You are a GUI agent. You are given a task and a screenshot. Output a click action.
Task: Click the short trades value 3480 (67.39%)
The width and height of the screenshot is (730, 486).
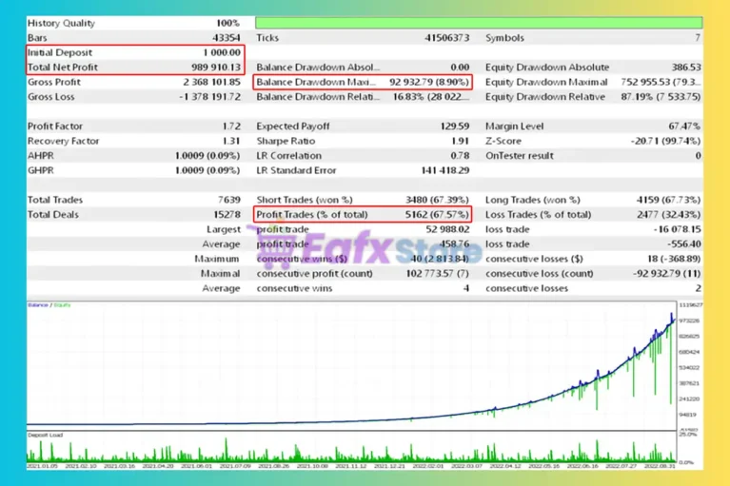437,200
